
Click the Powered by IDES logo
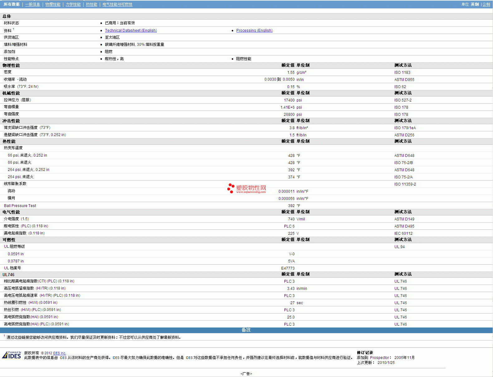tap(12, 355)
